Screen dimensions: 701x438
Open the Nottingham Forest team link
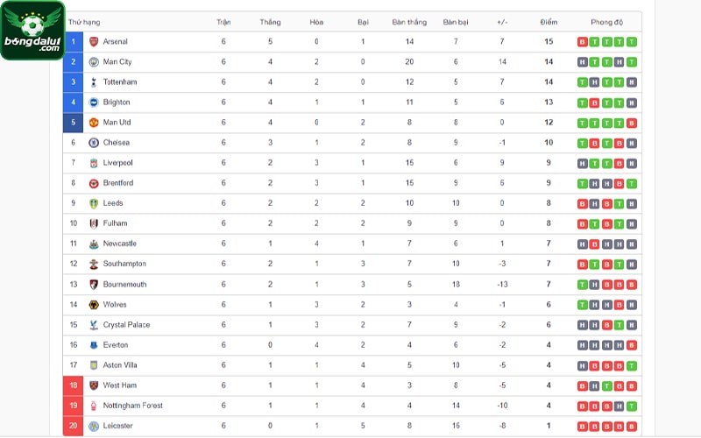[x=133, y=406]
